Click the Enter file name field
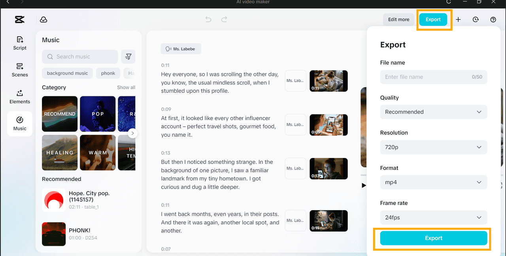This screenshot has width=506, height=256. [427, 77]
